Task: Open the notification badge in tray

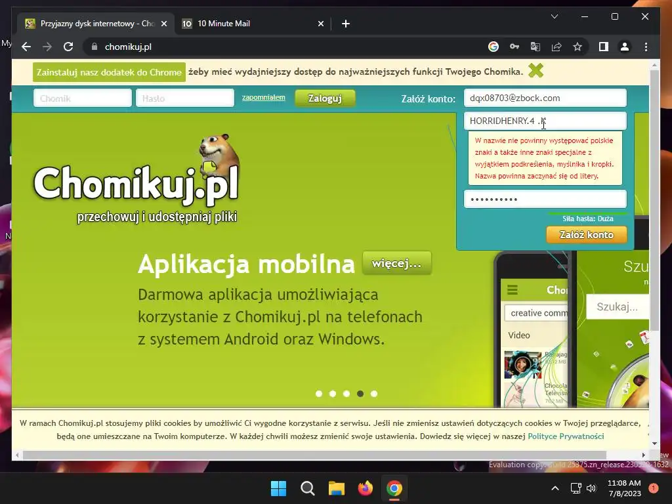Action: (x=653, y=488)
